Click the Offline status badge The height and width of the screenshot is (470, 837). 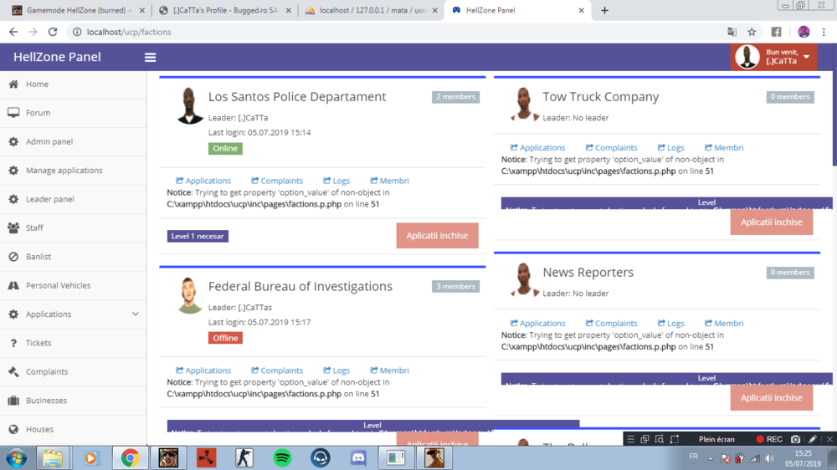(x=225, y=338)
